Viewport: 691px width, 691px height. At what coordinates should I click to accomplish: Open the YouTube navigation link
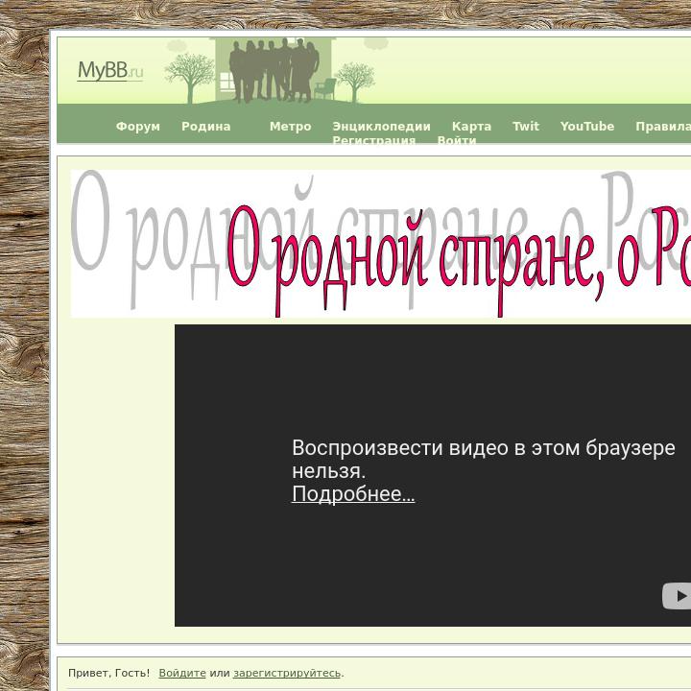click(x=587, y=127)
